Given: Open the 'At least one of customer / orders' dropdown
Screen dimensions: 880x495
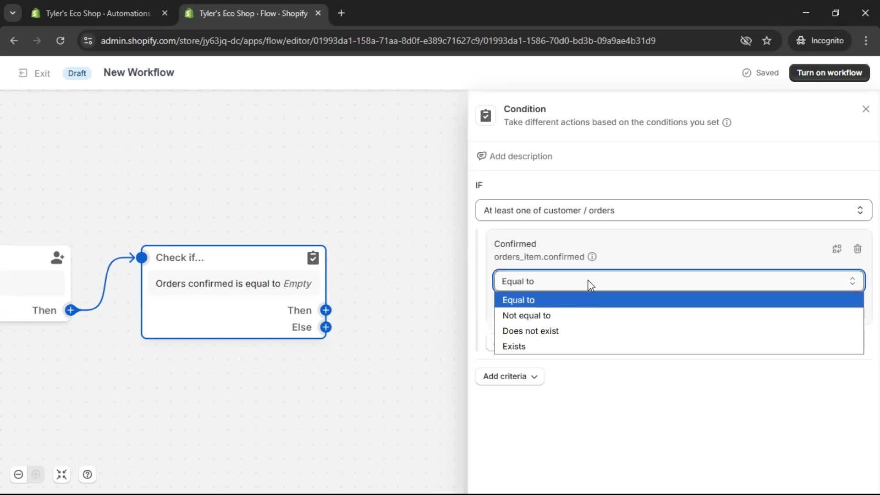Looking at the screenshot, I should (673, 210).
